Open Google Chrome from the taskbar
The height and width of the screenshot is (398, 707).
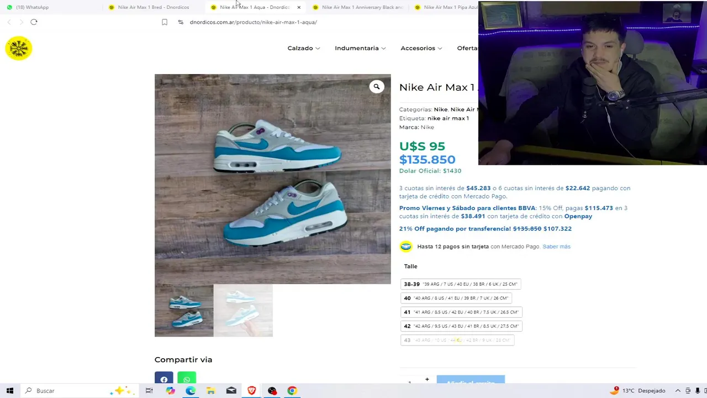(292, 391)
